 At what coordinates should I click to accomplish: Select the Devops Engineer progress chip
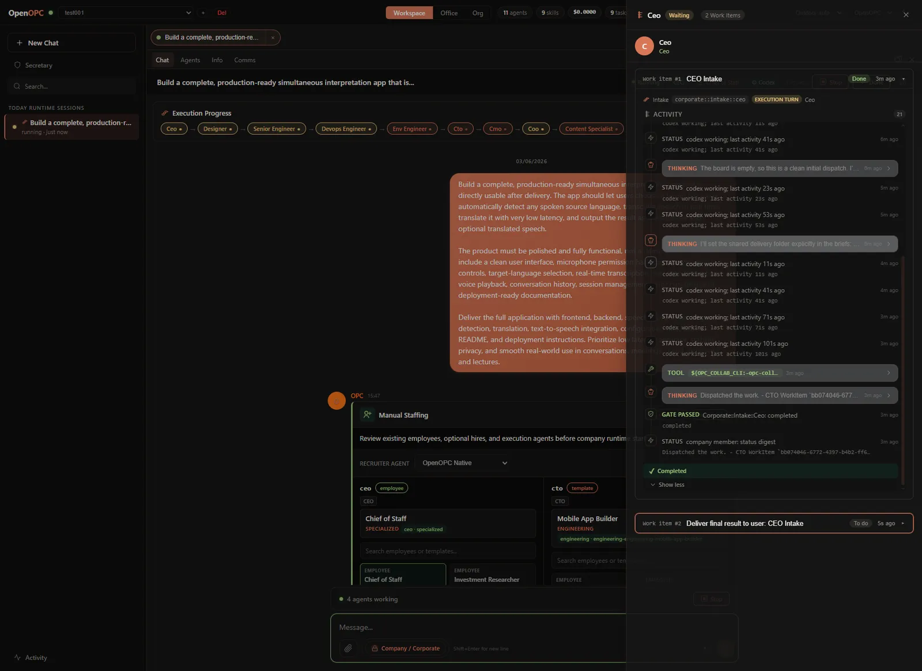click(346, 129)
